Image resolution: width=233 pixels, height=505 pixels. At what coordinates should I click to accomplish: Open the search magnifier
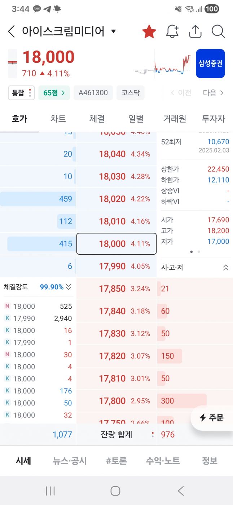[x=218, y=32]
